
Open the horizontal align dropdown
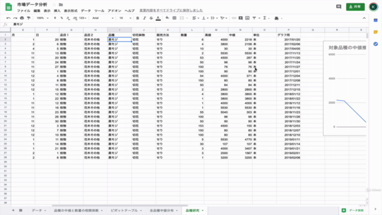pos(196,18)
